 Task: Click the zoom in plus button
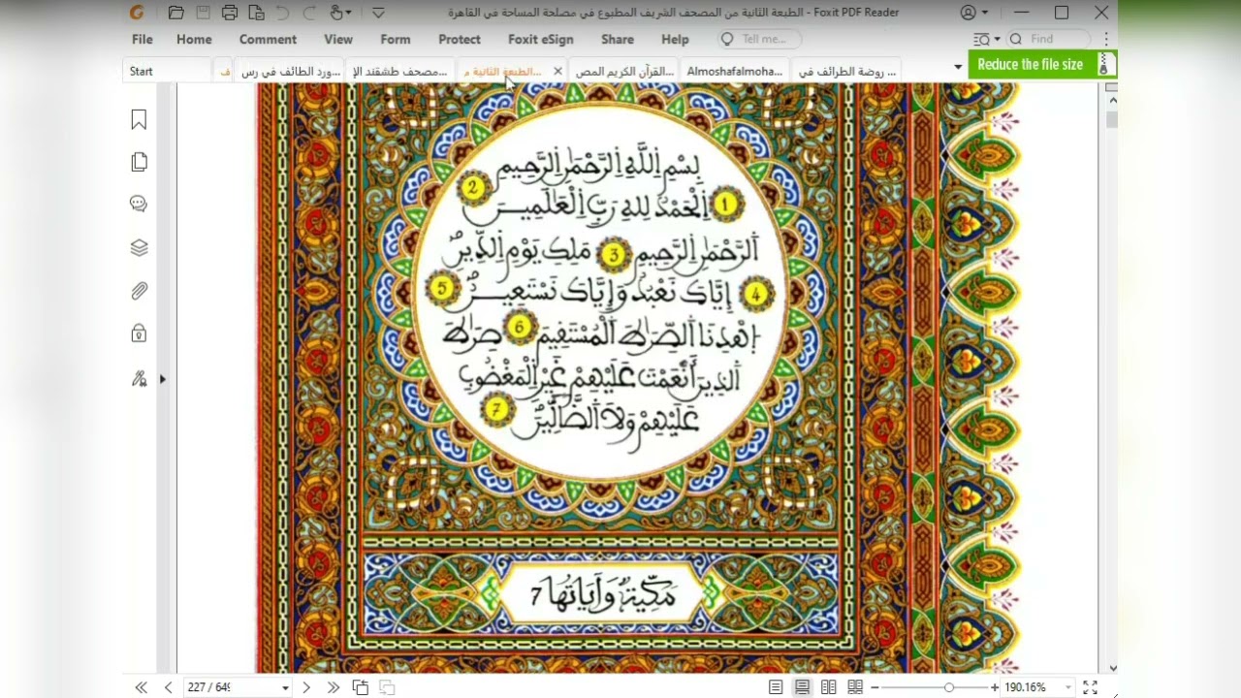coord(995,687)
